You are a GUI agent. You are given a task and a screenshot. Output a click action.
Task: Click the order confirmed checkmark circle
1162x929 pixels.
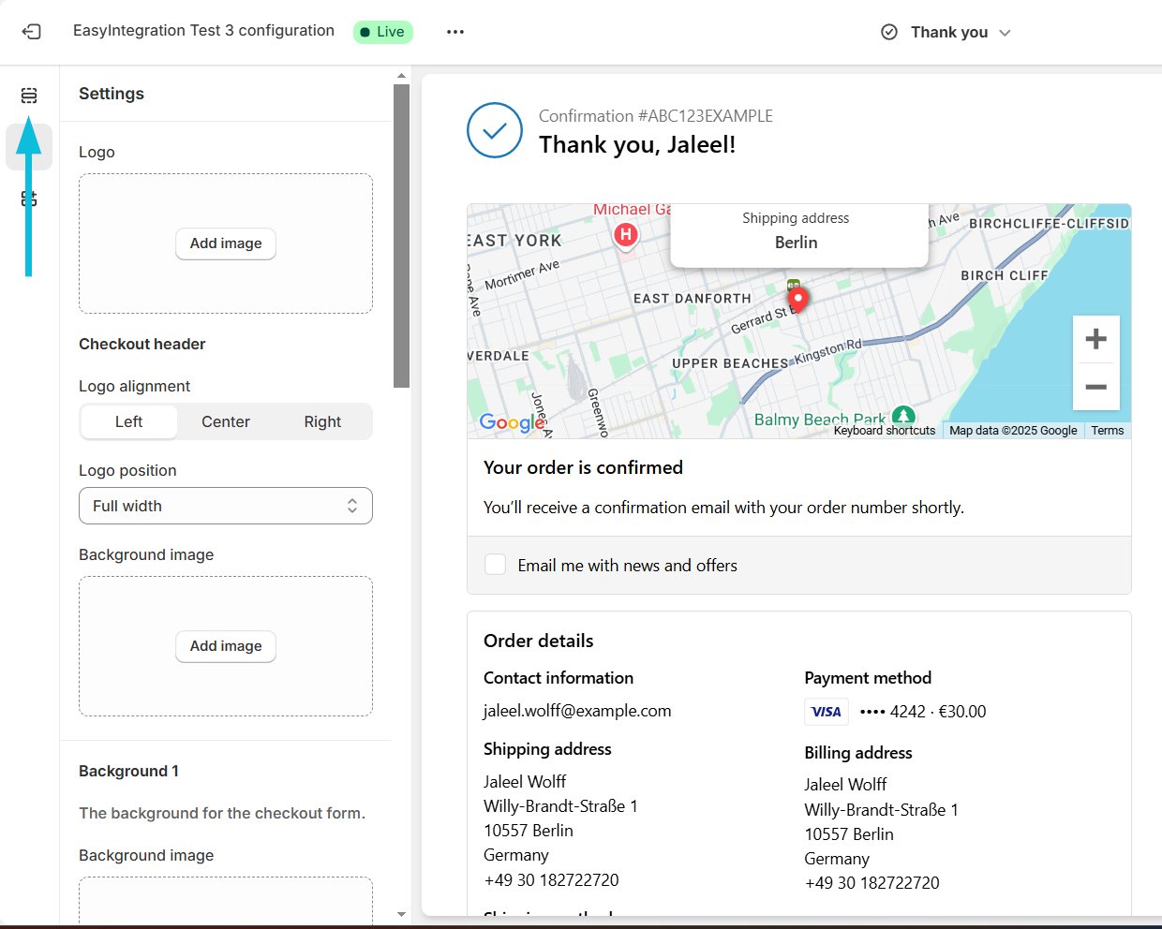pos(495,130)
